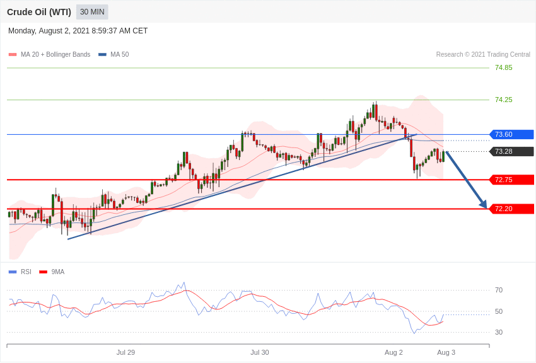Select the Aug 2 date on time axis

(x=393, y=352)
